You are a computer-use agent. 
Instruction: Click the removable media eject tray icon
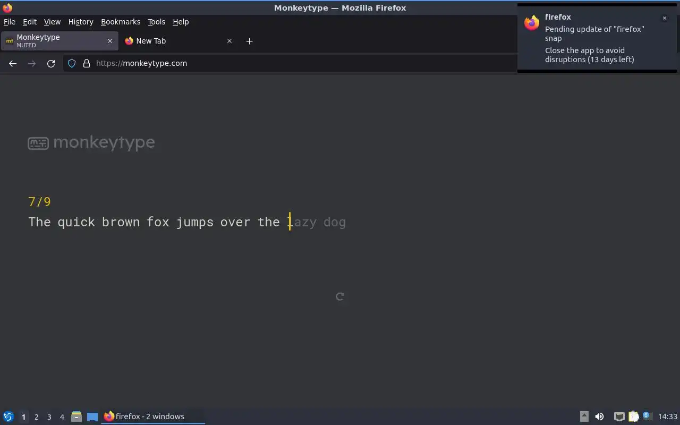[584, 416]
